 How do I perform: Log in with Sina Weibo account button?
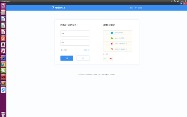(118, 44)
